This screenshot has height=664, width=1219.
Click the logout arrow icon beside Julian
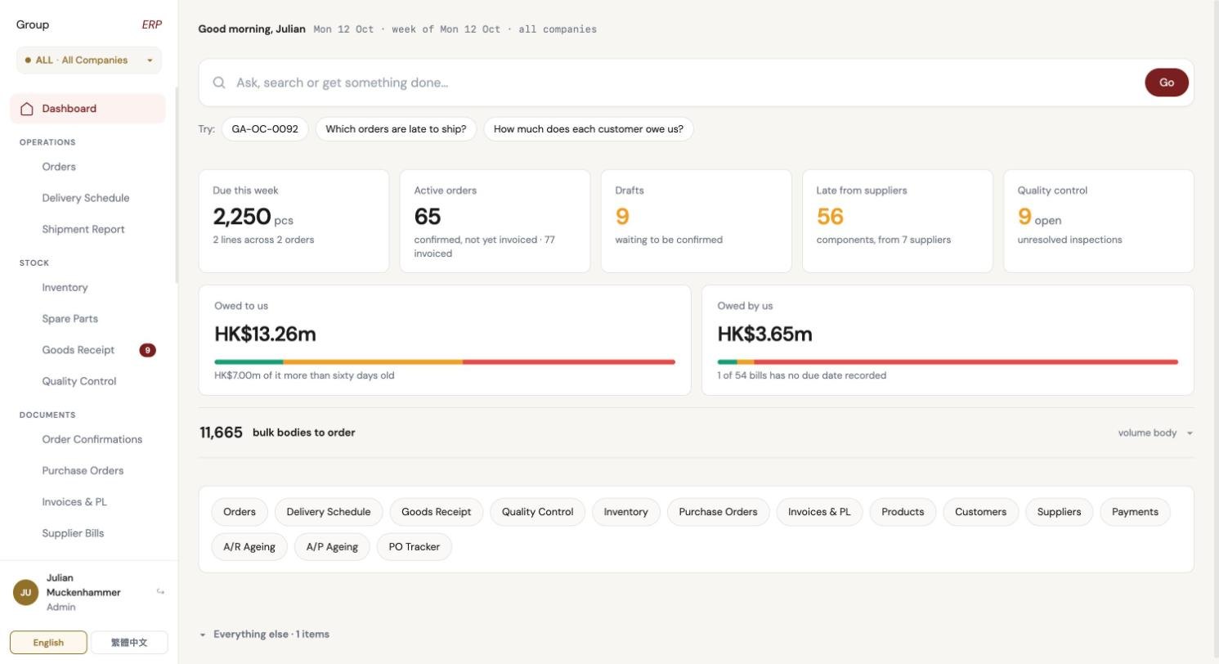coord(160,591)
